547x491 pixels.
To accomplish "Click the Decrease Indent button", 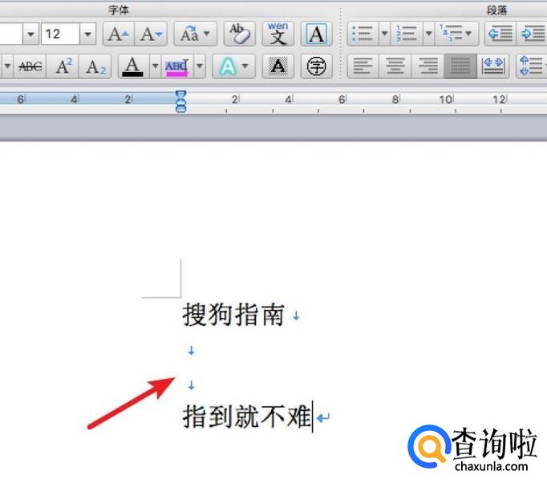I will click(x=500, y=34).
